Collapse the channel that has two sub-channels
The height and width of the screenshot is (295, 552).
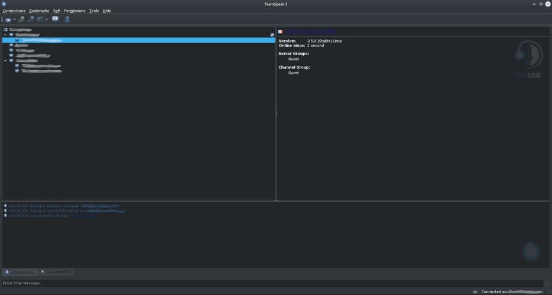pyautogui.click(x=5, y=61)
